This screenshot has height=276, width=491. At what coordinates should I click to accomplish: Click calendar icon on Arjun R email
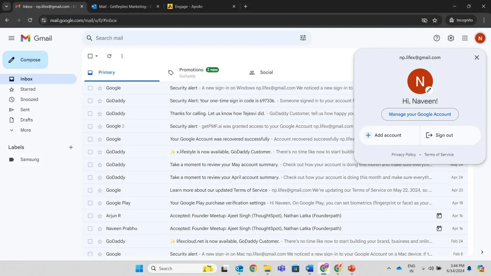[439, 216]
